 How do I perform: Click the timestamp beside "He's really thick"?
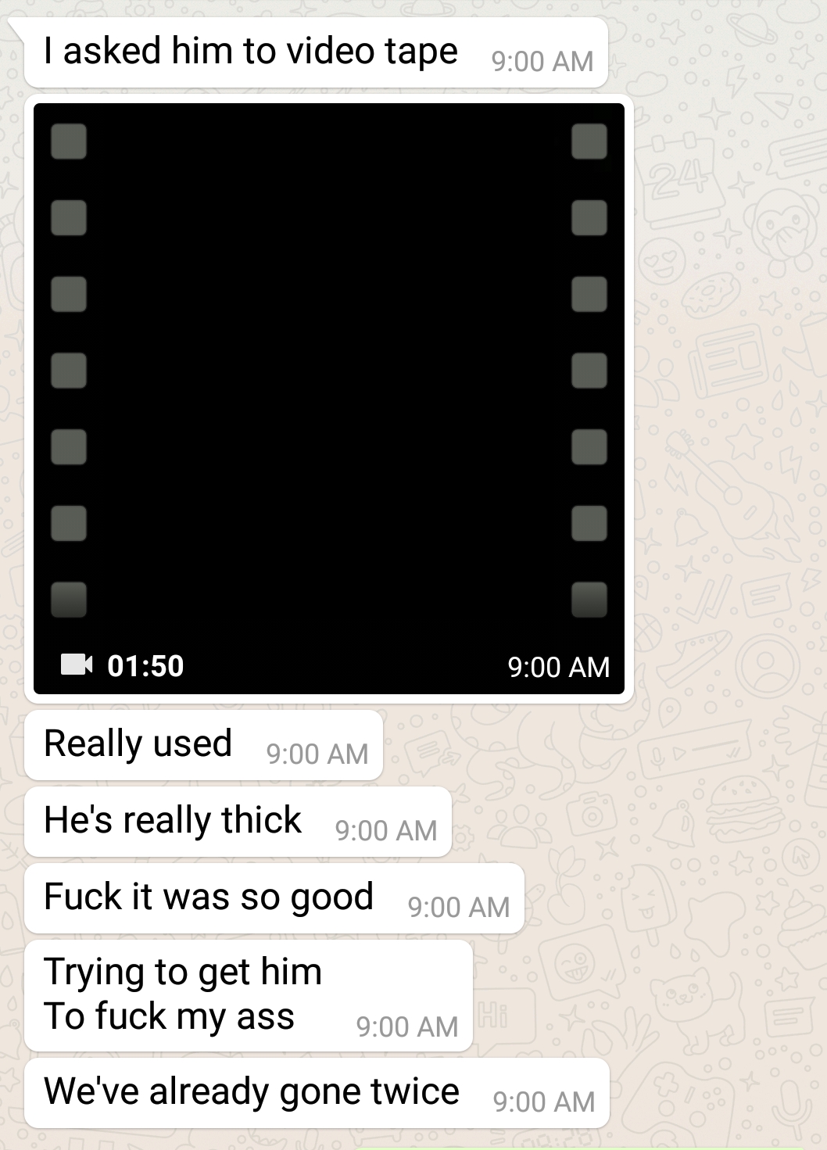point(386,831)
